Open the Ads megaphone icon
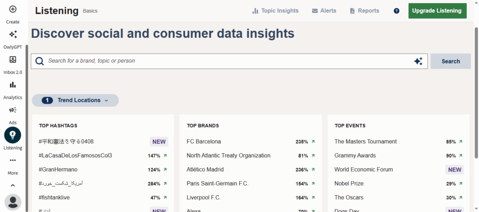 pyautogui.click(x=13, y=110)
